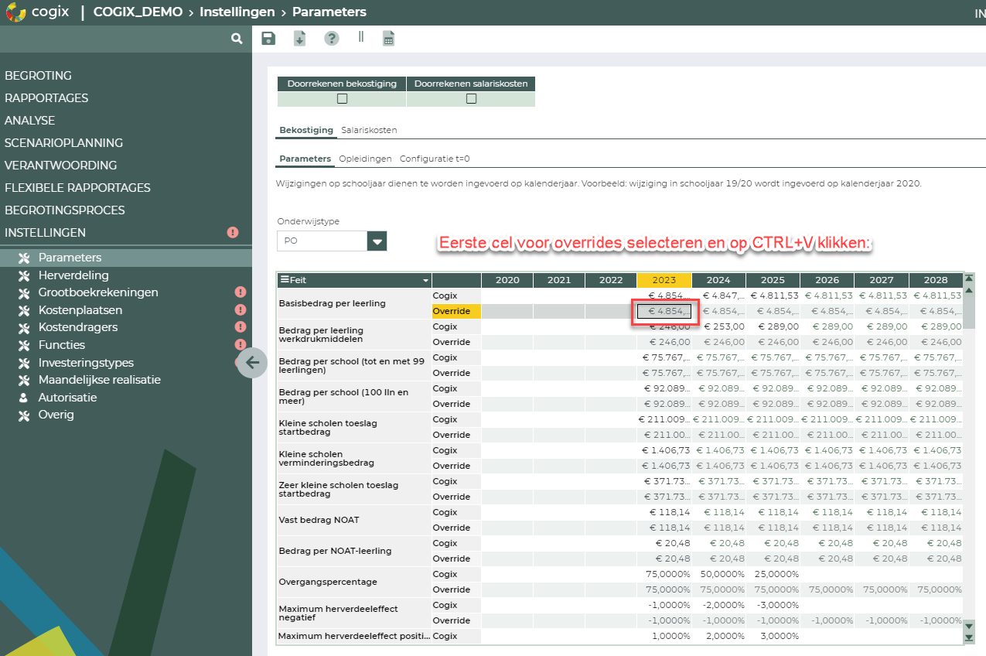Click the highlighted Override label for Basisbedrag per leerling
986x656 pixels.
point(456,311)
